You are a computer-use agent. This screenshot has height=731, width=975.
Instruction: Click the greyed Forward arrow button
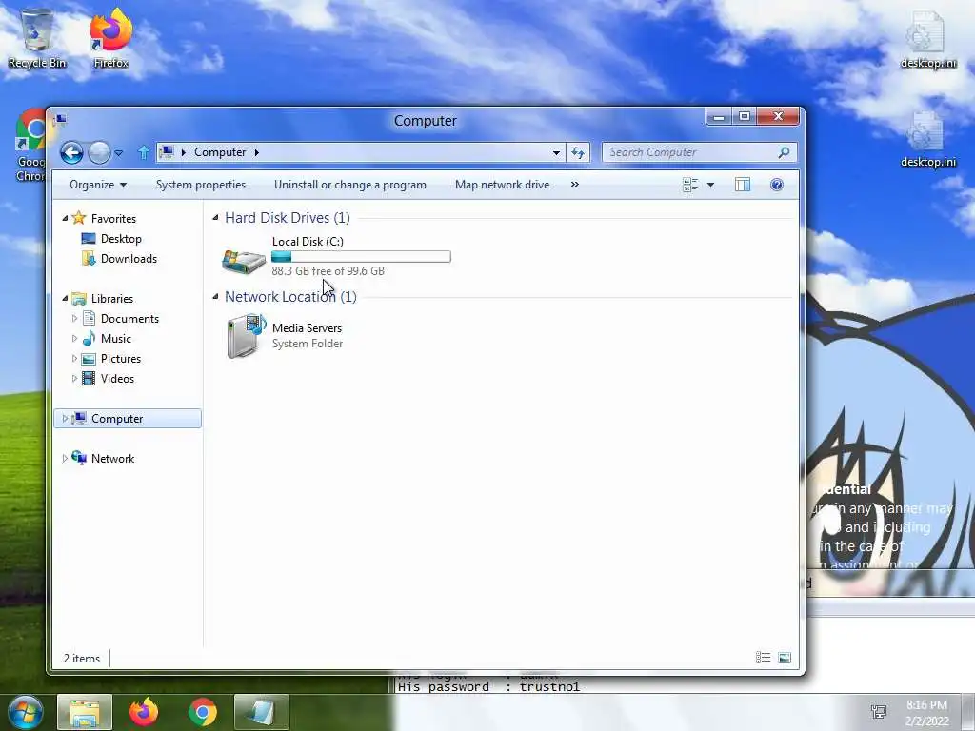tap(99, 152)
